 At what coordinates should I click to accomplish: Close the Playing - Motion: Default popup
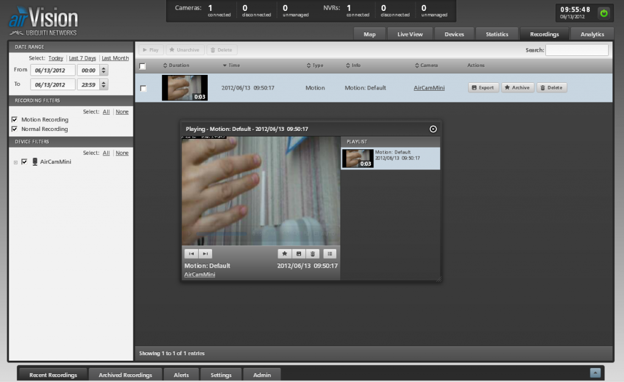433,129
